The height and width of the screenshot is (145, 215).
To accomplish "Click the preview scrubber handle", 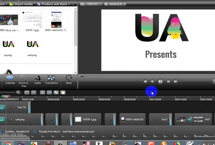I will click(82, 76).
